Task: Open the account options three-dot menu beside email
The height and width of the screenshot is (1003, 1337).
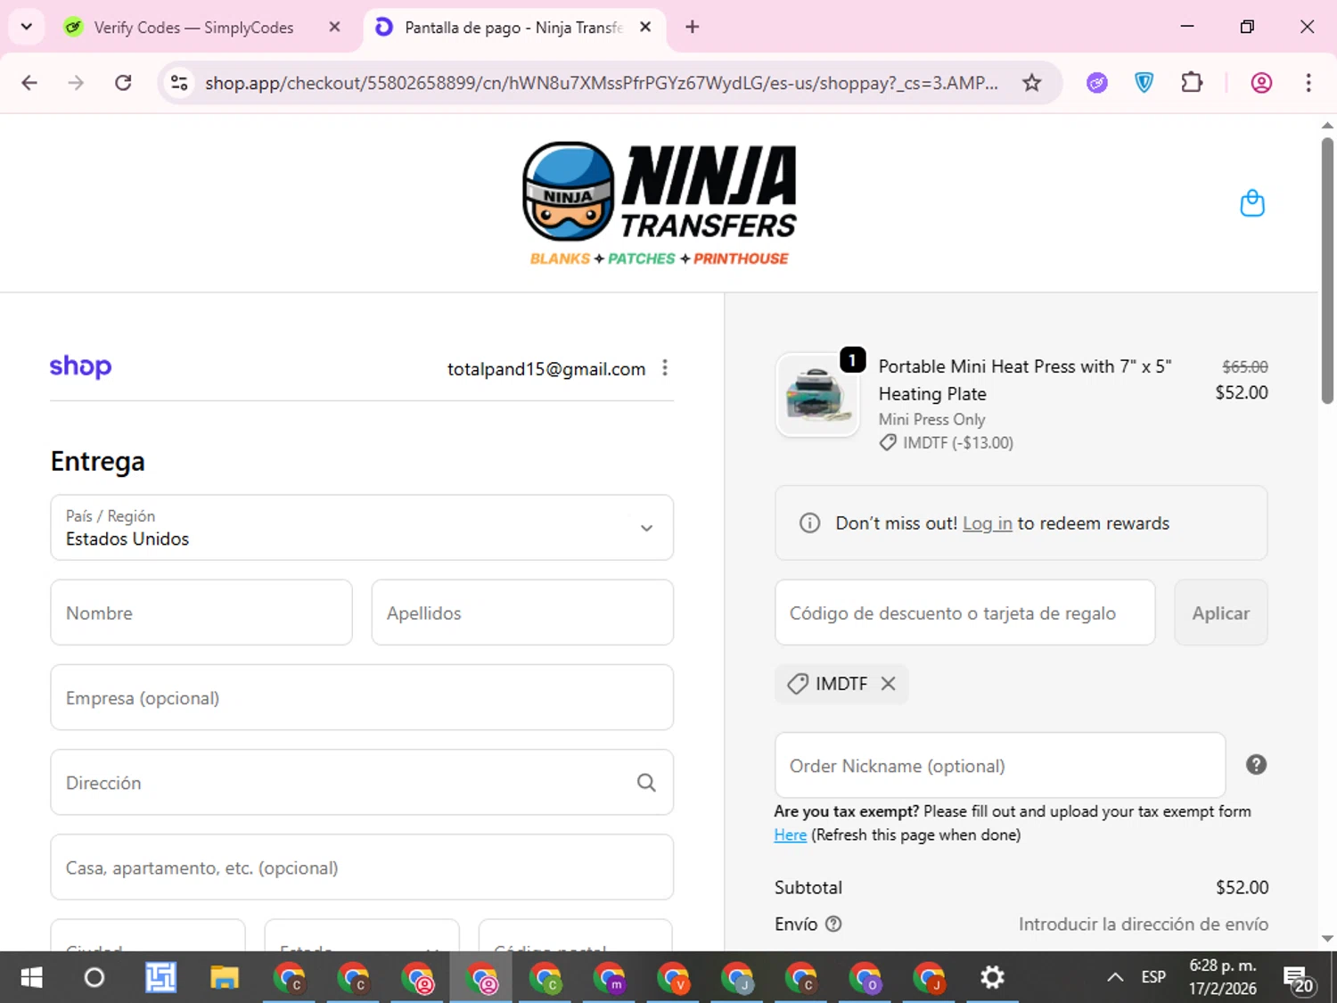Action: tap(665, 368)
